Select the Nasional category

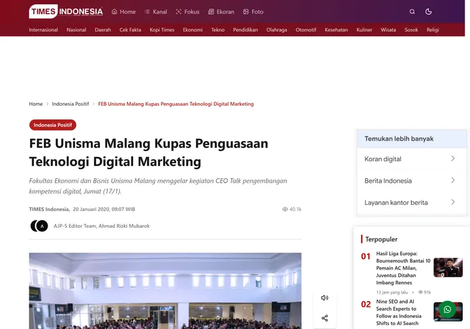coord(76,29)
